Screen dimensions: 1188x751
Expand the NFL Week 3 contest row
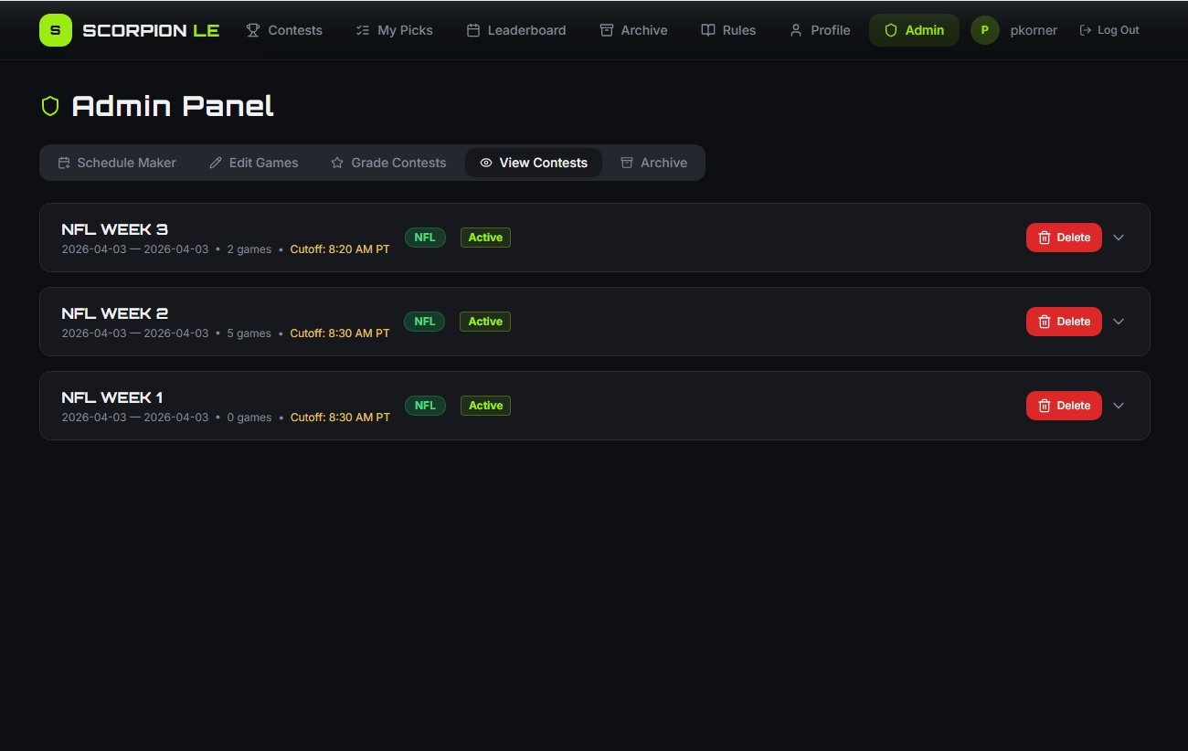pyautogui.click(x=1119, y=238)
